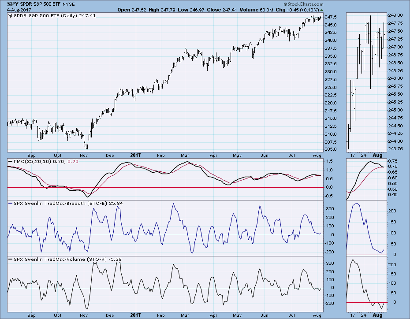410x319 pixels.
Task: Click the bold SPY ticker symbol
Action: pos(12,4)
